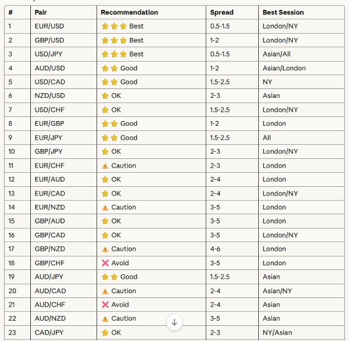The height and width of the screenshot is (341, 349).
Task: Click the warning triangle icon beside EUR/CHF
Action: pos(105,166)
